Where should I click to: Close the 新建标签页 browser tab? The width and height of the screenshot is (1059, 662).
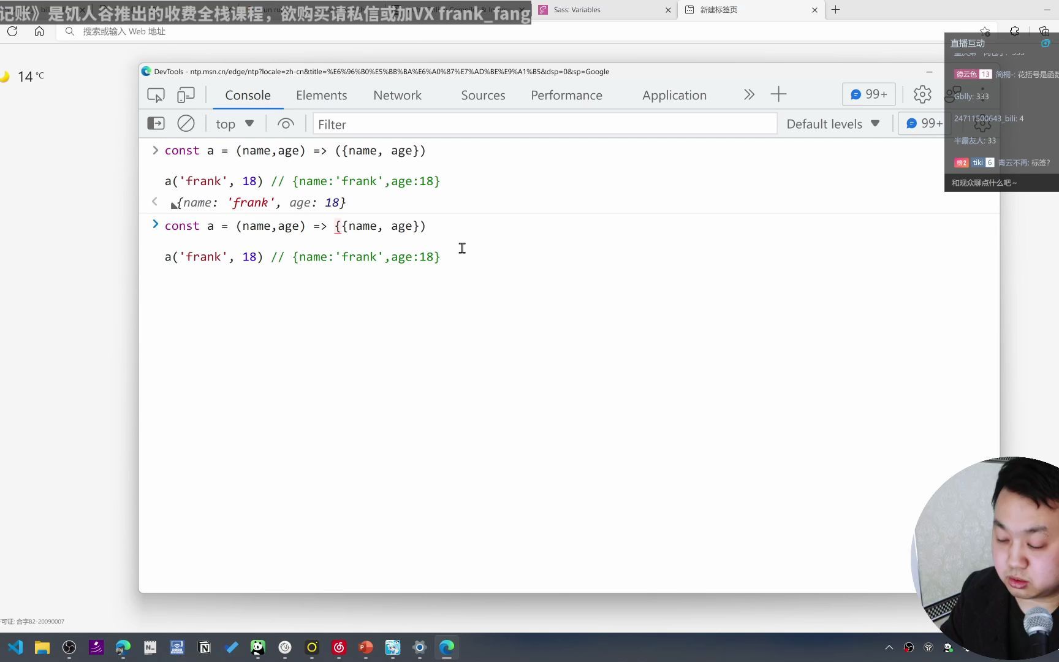(814, 10)
